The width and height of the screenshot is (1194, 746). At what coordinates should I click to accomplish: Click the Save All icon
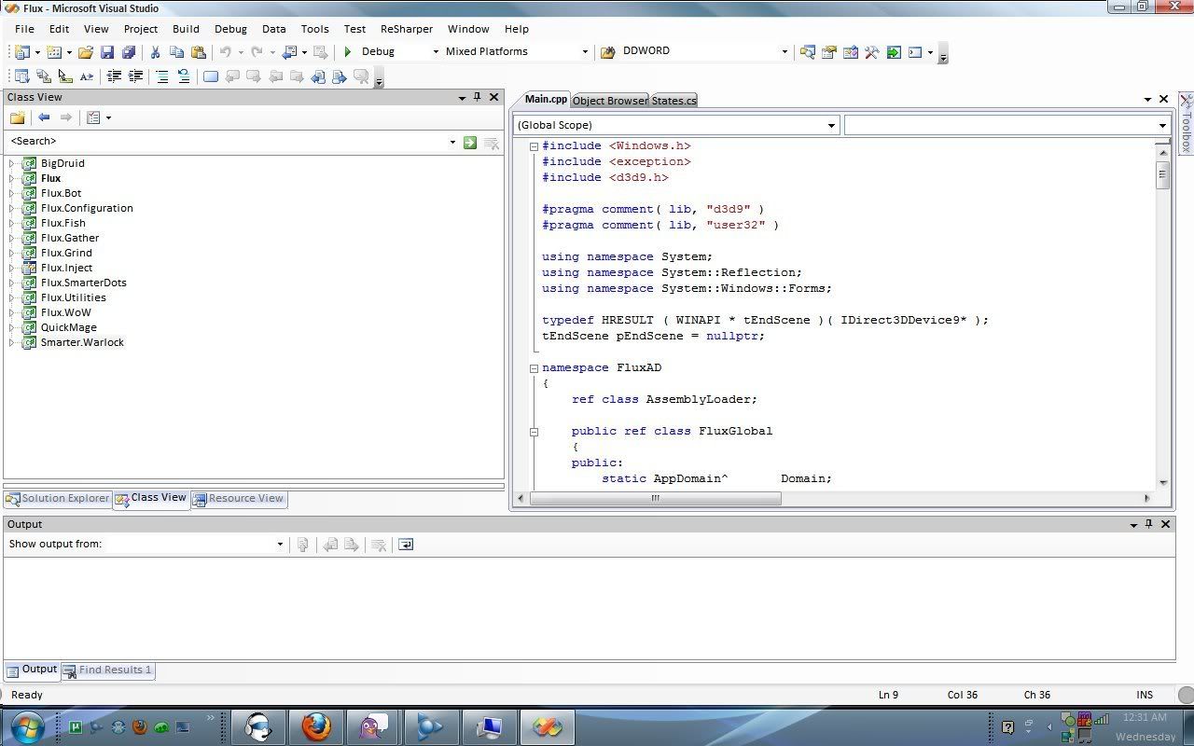(129, 52)
